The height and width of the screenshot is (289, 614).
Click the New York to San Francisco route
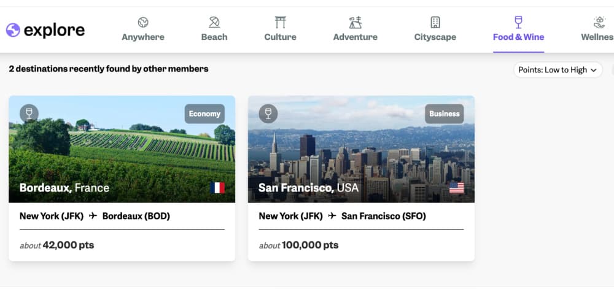click(342, 216)
